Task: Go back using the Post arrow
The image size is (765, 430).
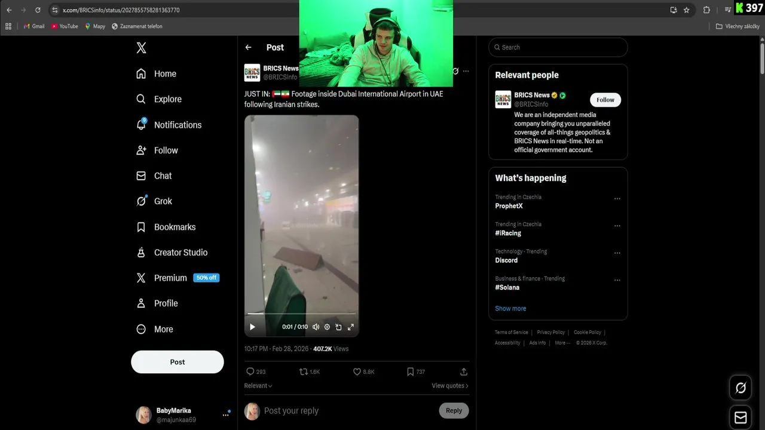Action: [249, 47]
